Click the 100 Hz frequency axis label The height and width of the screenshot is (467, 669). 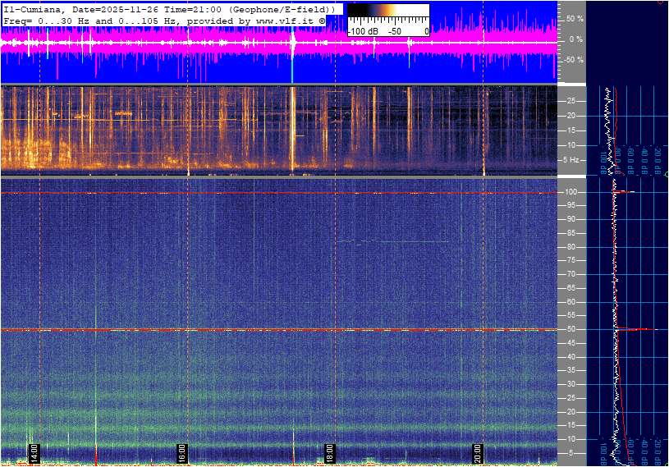coord(570,192)
